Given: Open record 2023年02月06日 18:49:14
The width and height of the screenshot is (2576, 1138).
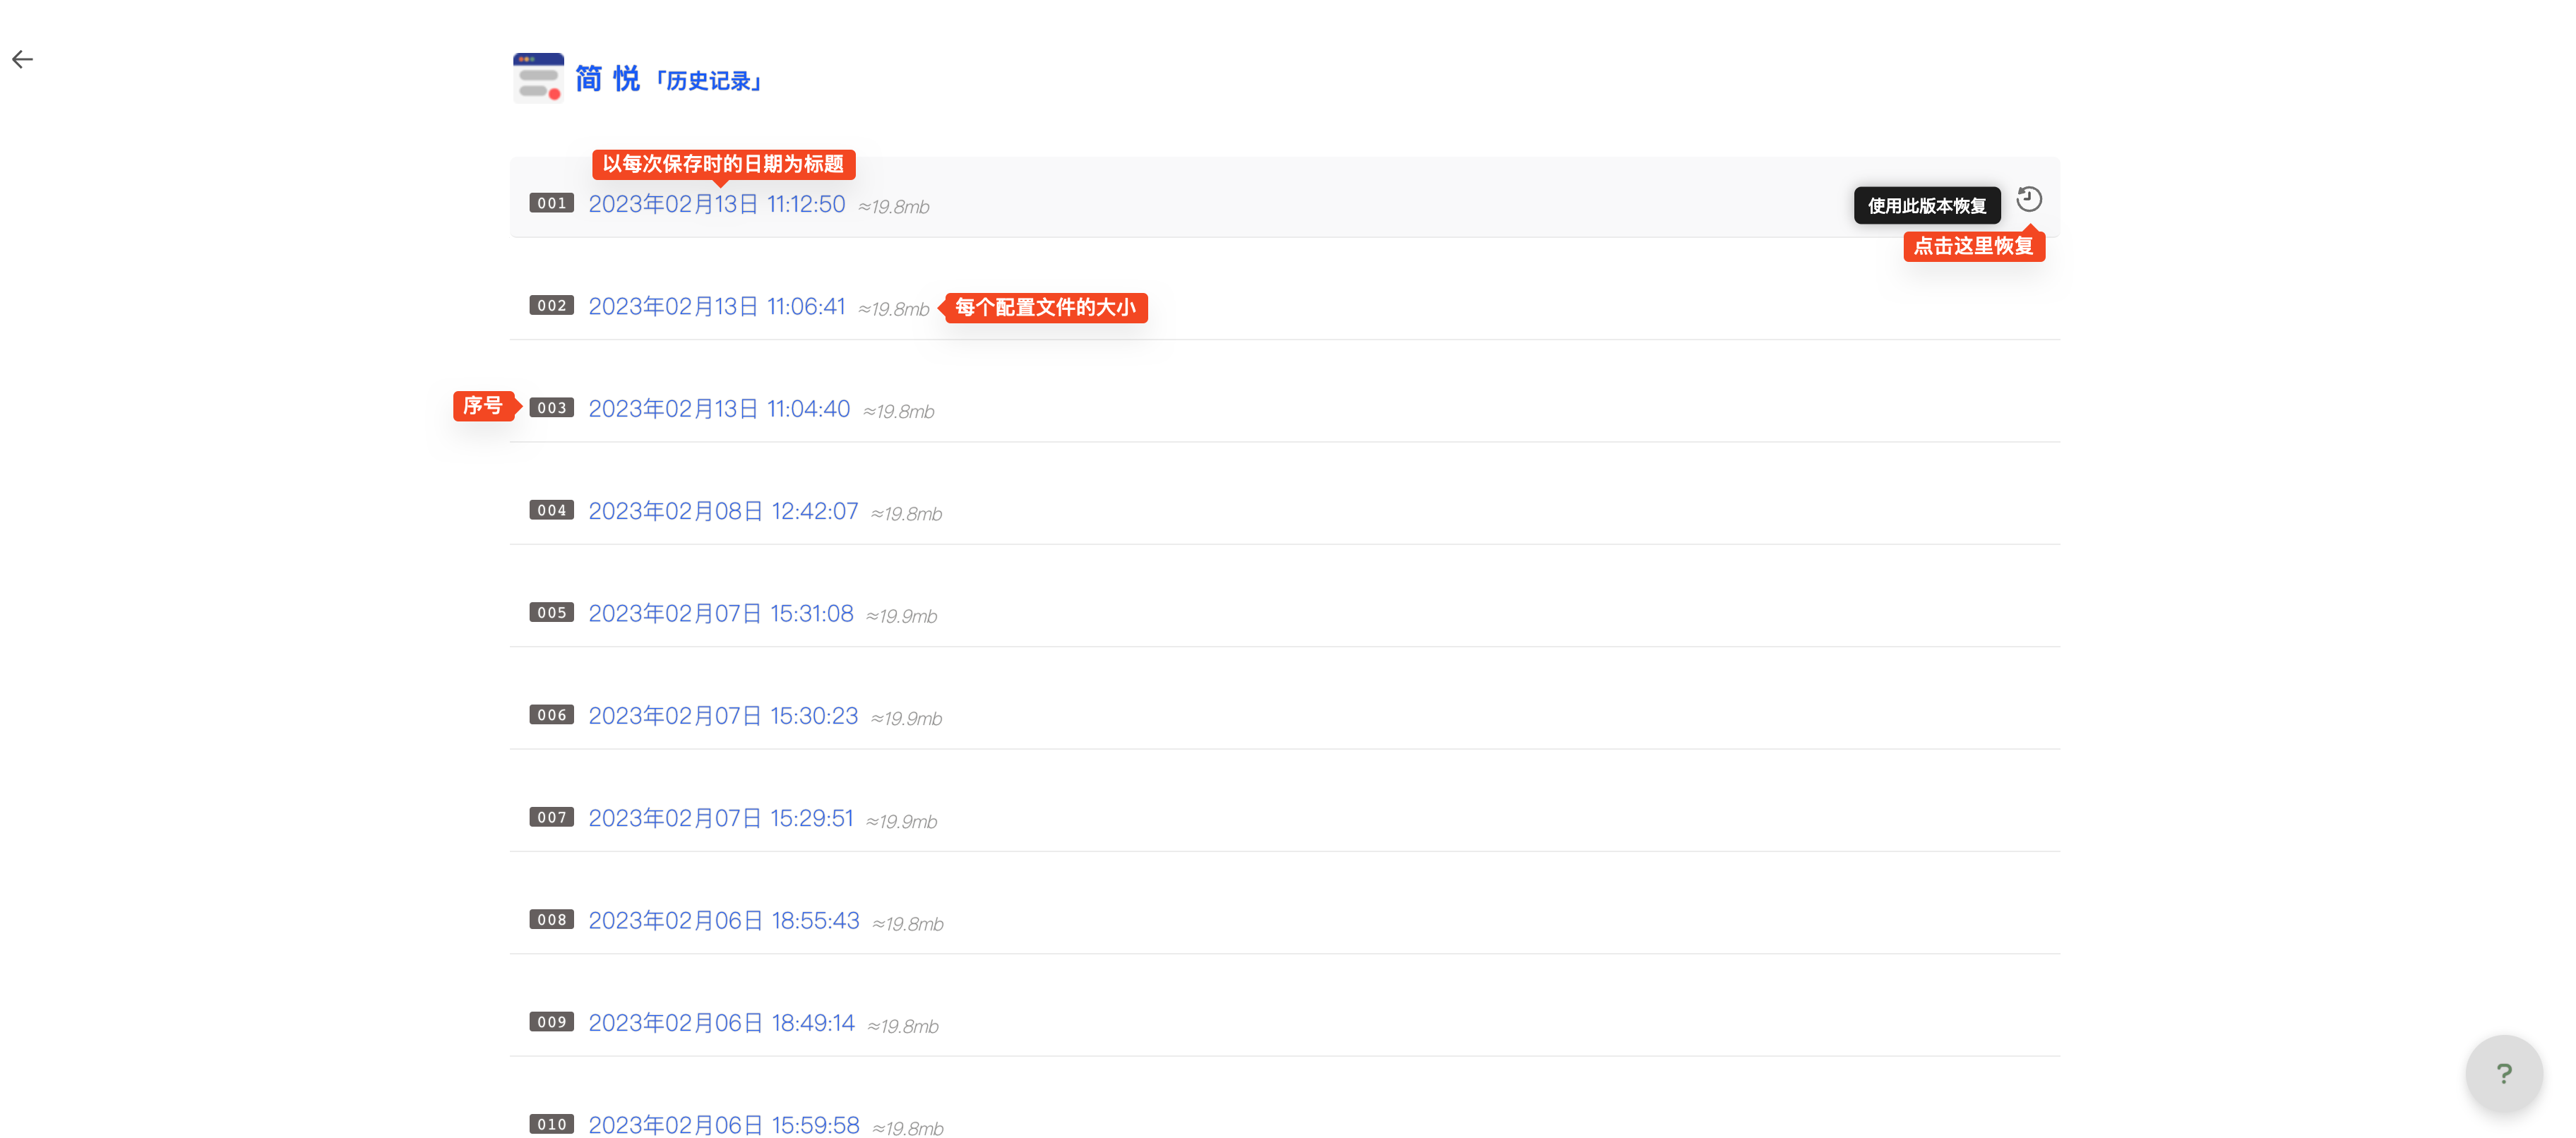Looking at the screenshot, I should pyautogui.click(x=721, y=1023).
